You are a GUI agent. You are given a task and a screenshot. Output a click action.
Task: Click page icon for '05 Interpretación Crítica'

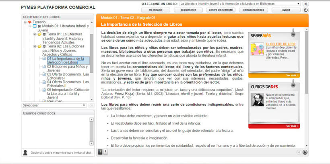(x=44, y=90)
